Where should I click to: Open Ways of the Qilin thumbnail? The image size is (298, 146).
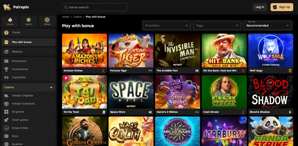131,131
